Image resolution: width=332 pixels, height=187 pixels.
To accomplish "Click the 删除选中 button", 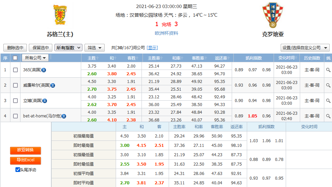I will [15, 48].
